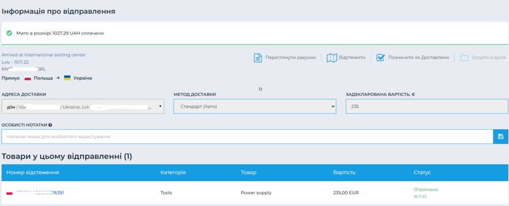Click the Poland flag beside Польща
The height and width of the screenshot is (206, 509).
tap(28, 78)
